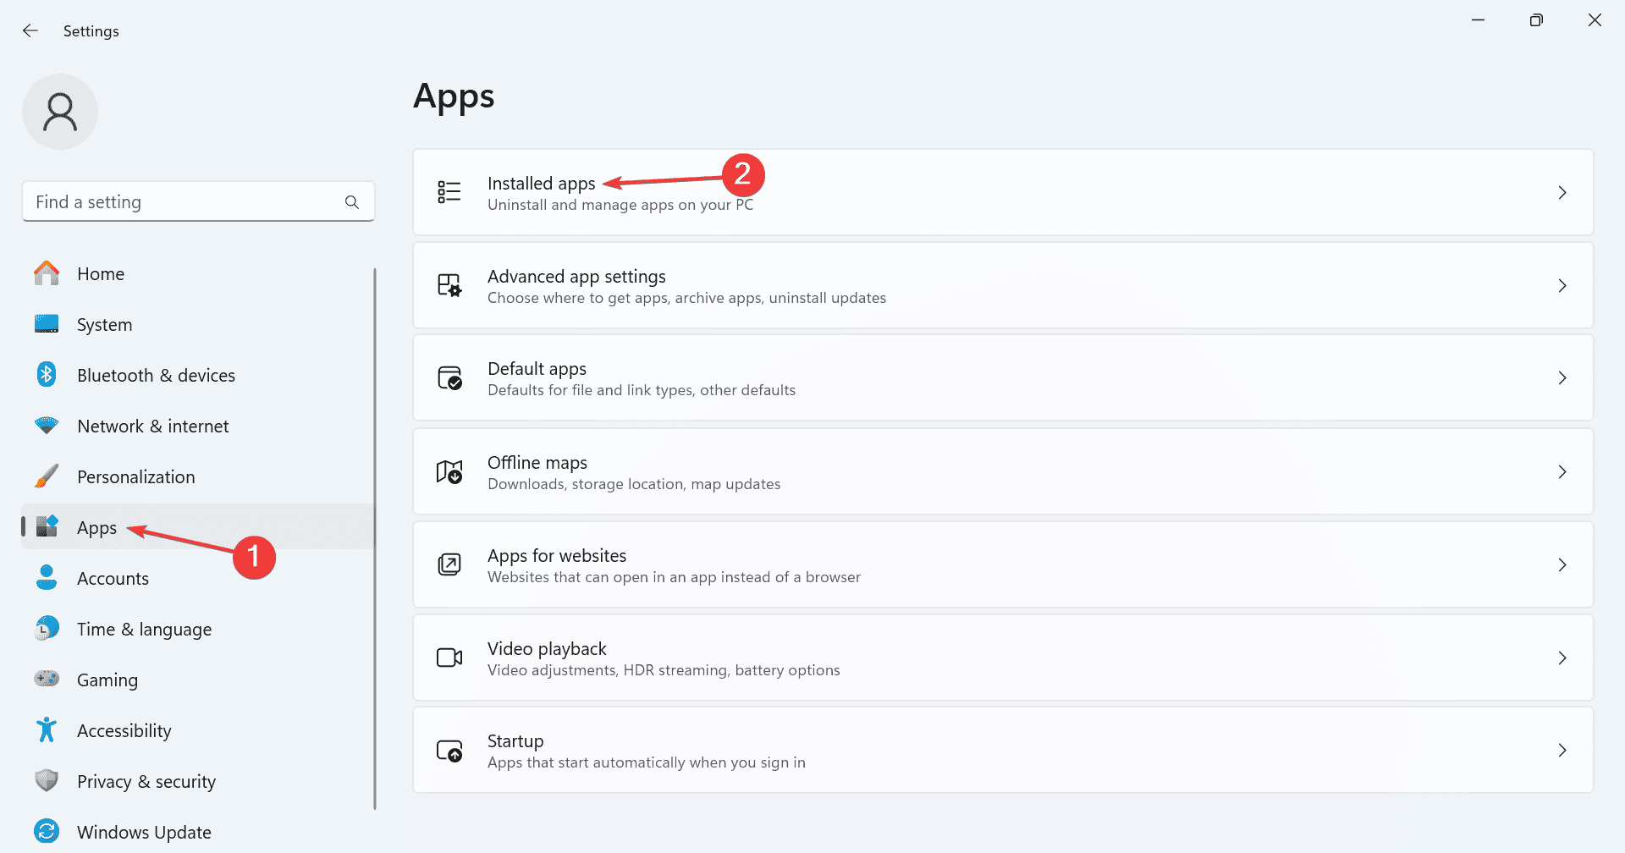Click the Default apps icon

(x=449, y=377)
